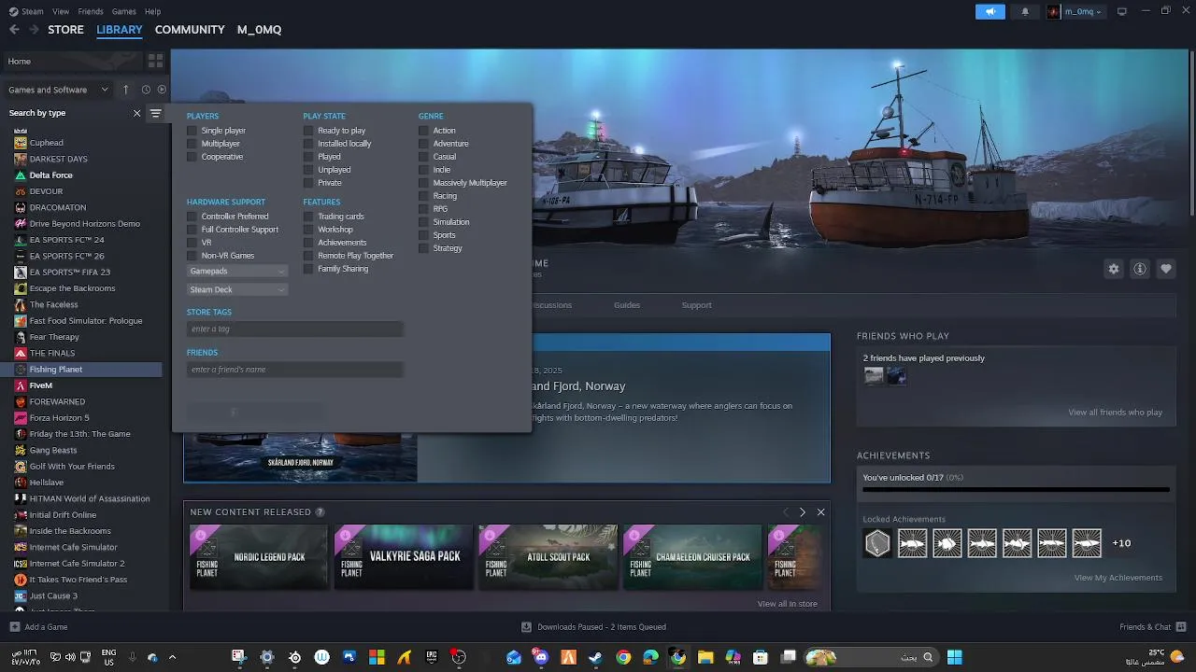Screen dimensions: 1196x672
Task: Open Discord from the taskbar
Action: click(541, 657)
